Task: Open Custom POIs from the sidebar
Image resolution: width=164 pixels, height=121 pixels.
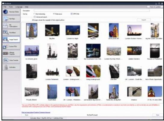Action: 11,46
